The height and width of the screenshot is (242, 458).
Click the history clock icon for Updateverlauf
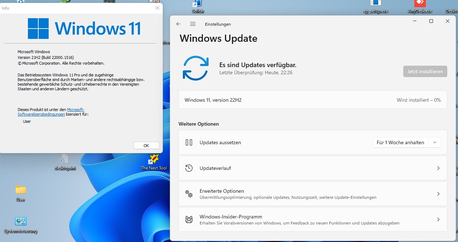click(x=189, y=168)
